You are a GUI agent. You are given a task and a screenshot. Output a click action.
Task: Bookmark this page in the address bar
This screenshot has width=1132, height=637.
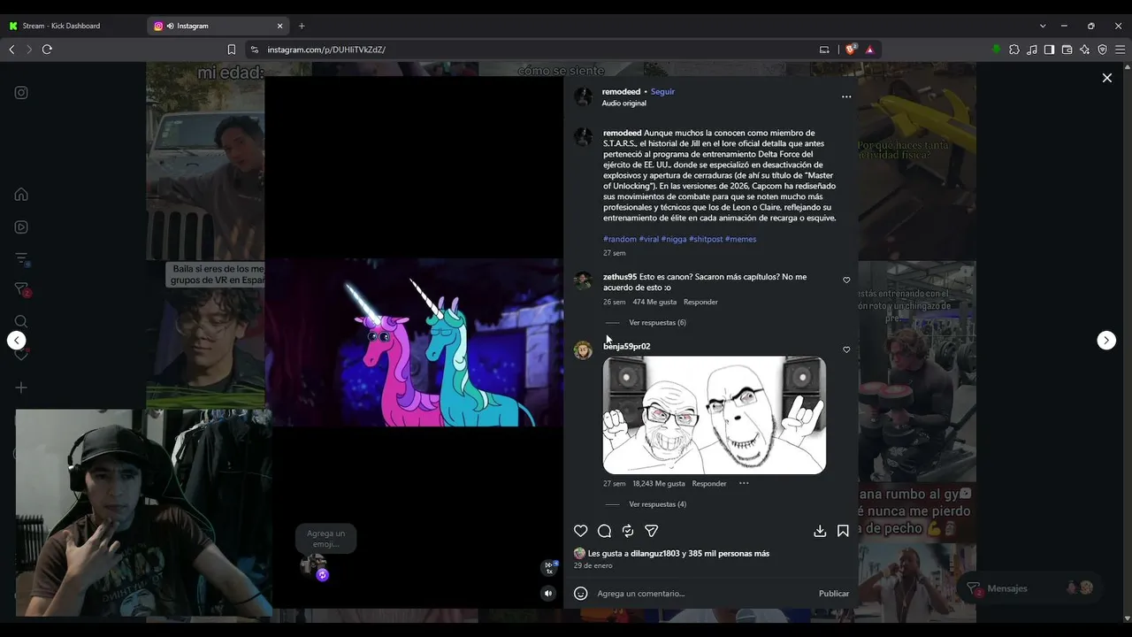(232, 50)
